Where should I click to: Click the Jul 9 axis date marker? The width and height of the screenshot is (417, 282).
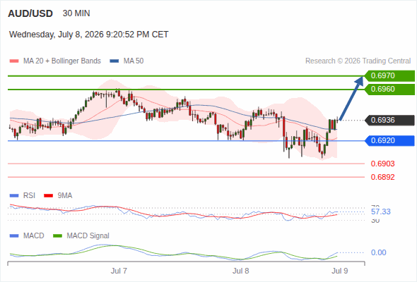coord(340,271)
